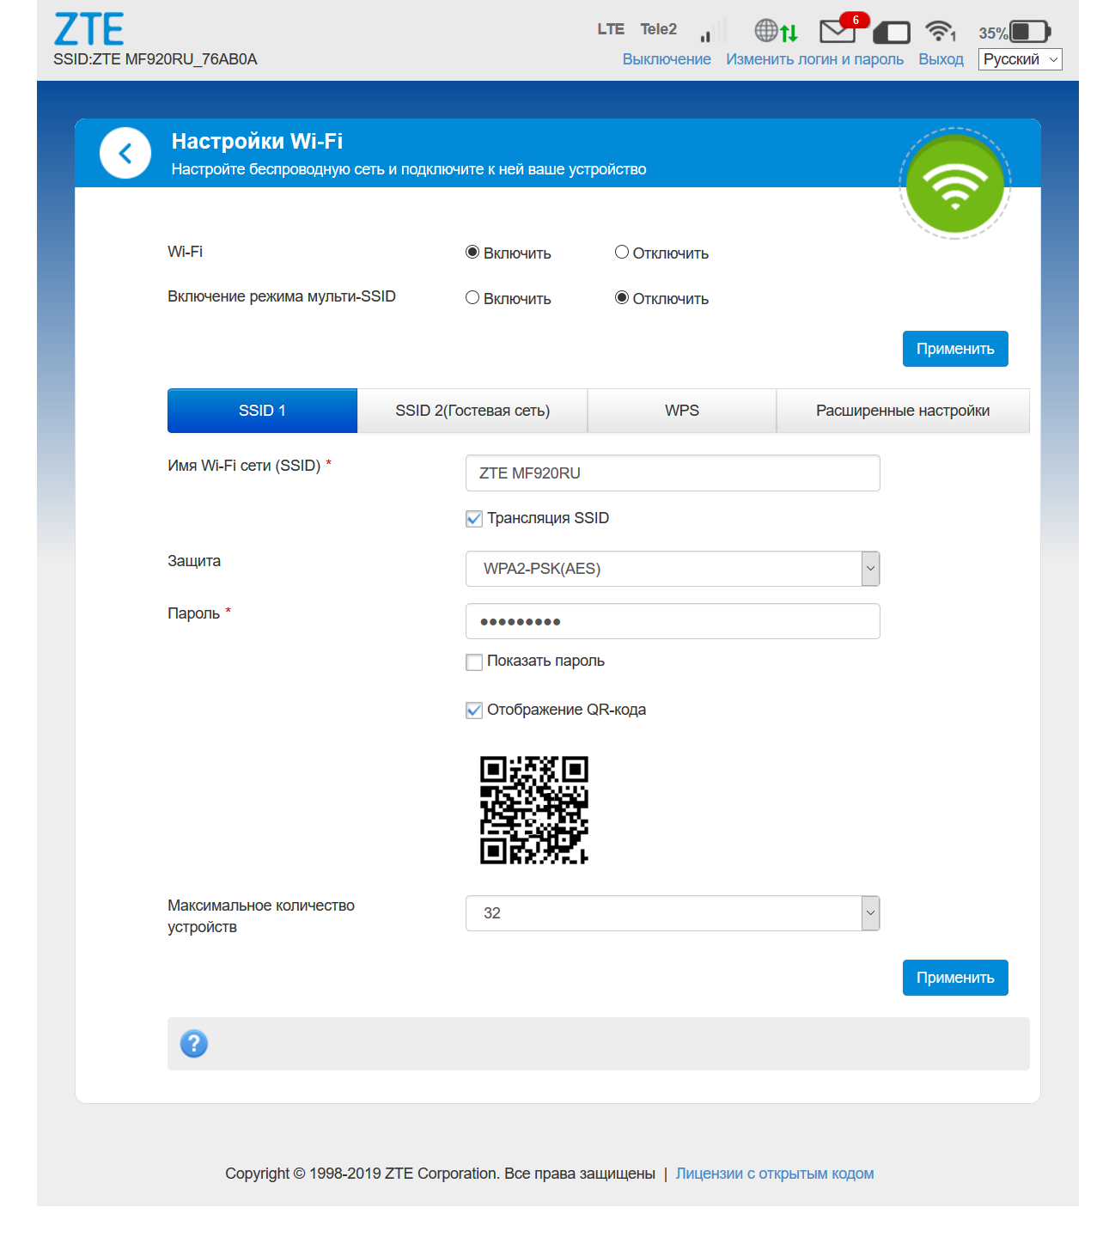Screen dimensions: 1115x1238
Task: Toggle the Показать пароль checkbox
Action: (474, 662)
